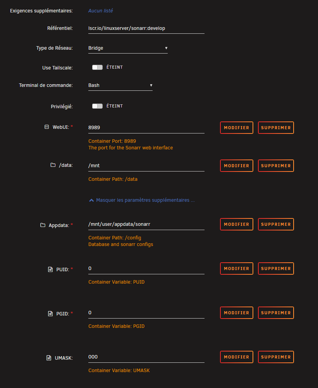
Task: Click Supprimer button for /data path
Action: [276, 166]
